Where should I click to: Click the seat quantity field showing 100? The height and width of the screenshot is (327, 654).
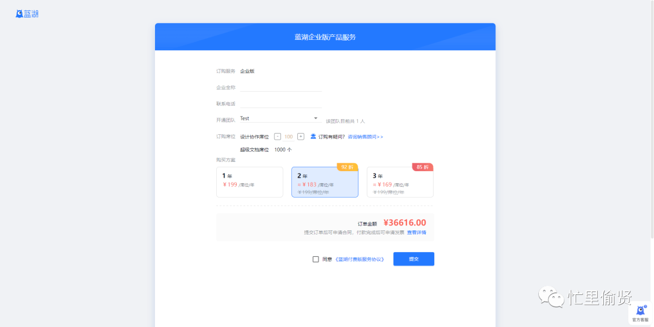(x=289, y=137)
